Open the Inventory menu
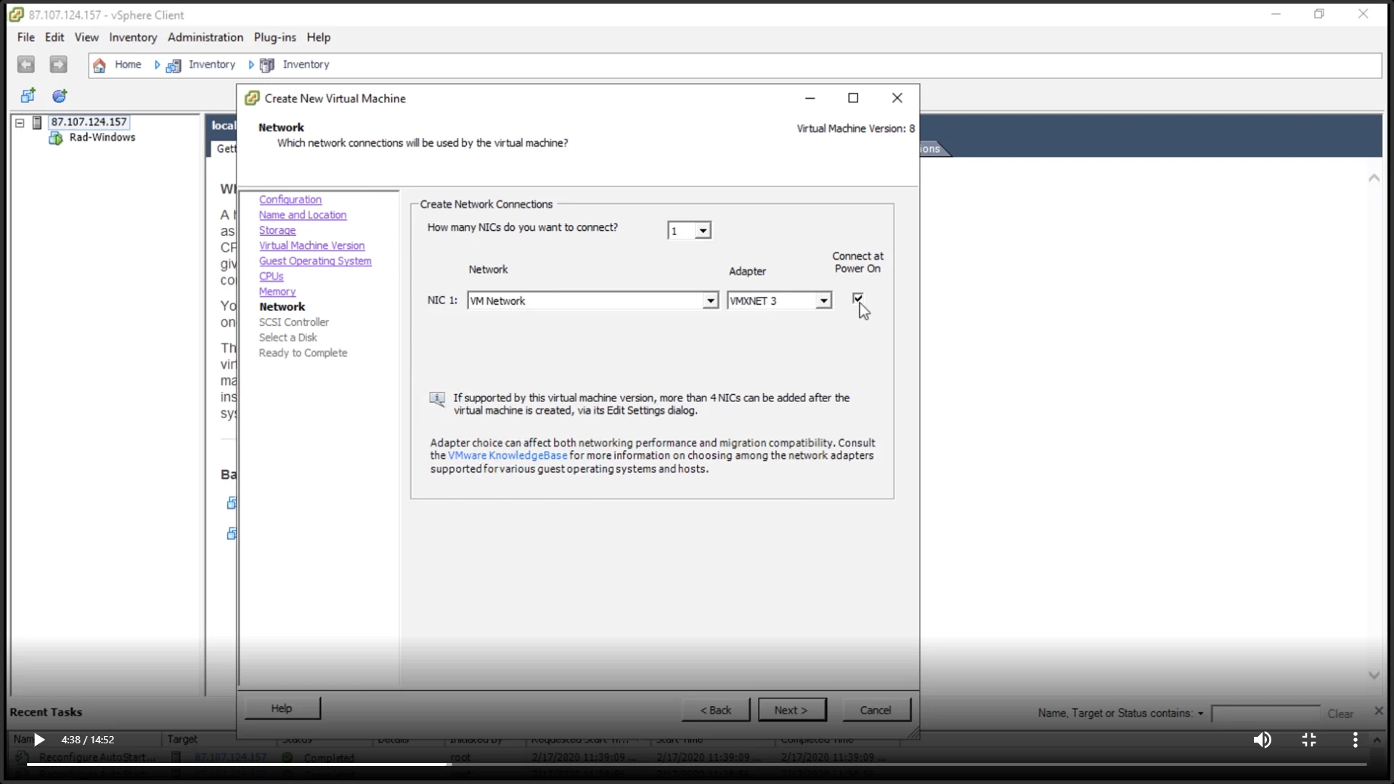Screen dimensions: 1394x784 (x=133, y=37)
